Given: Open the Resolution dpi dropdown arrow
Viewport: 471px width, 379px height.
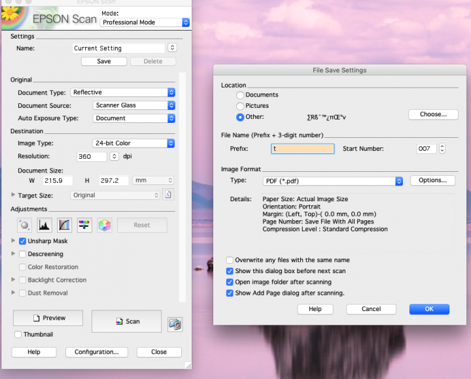Looking at the screenshot, I should coord(114,156).
